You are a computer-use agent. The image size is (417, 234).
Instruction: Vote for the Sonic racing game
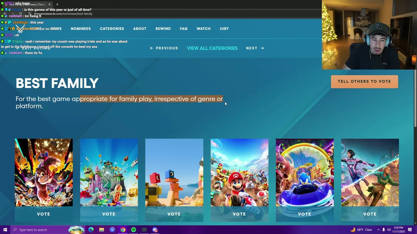305,214
